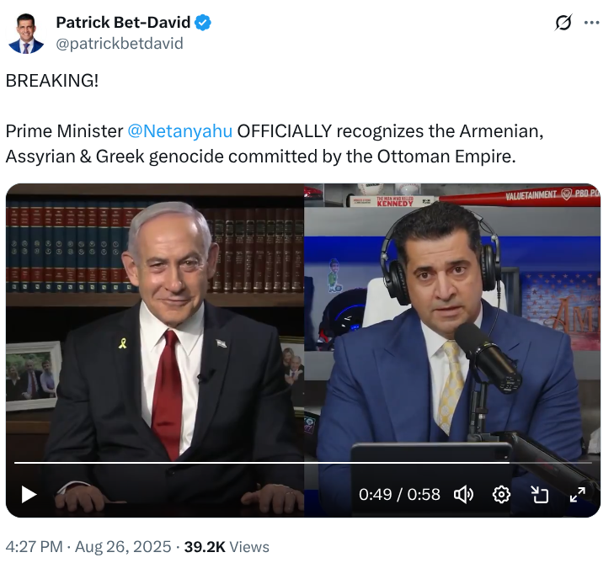Viewport: 614px width, 563px height.
Task: Enter fullscreen mode with the expand arrows
Action: point(578,495)
